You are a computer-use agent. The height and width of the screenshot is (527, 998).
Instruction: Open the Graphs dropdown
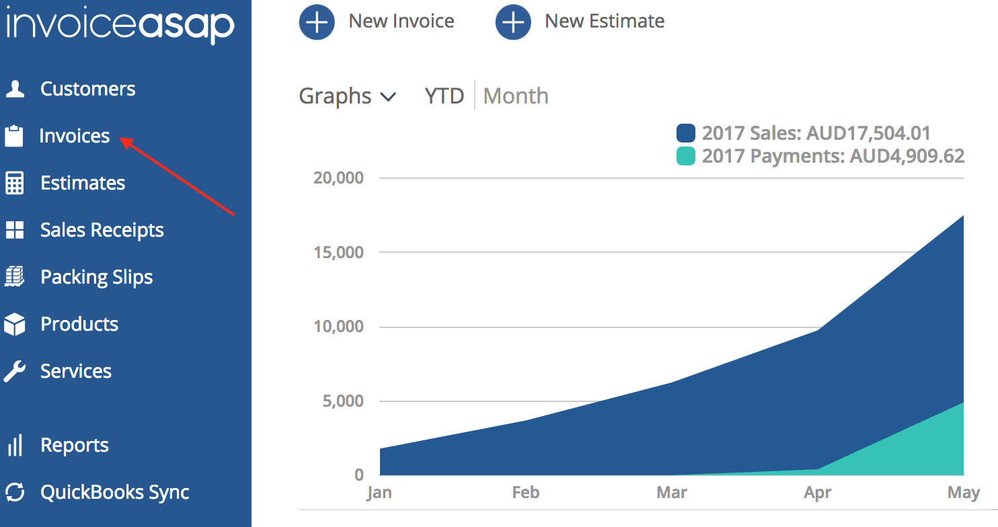(336, 95)
